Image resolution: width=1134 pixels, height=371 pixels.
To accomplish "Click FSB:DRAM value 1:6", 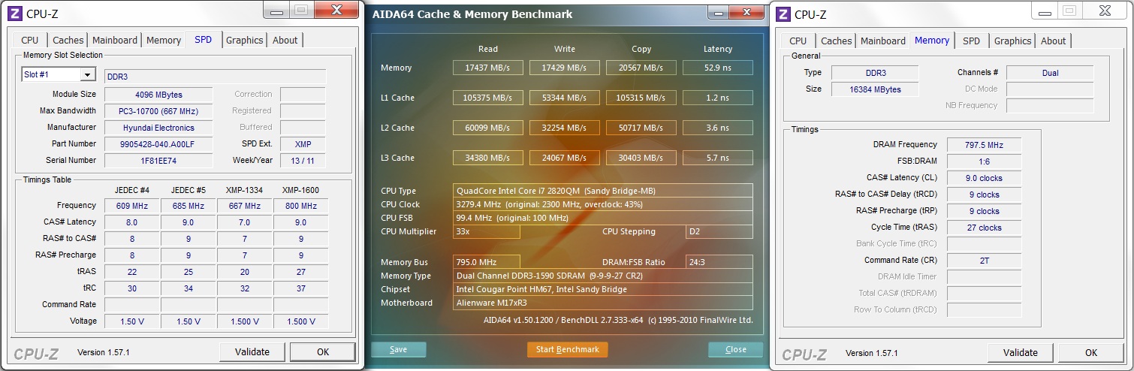I will 985,161.
